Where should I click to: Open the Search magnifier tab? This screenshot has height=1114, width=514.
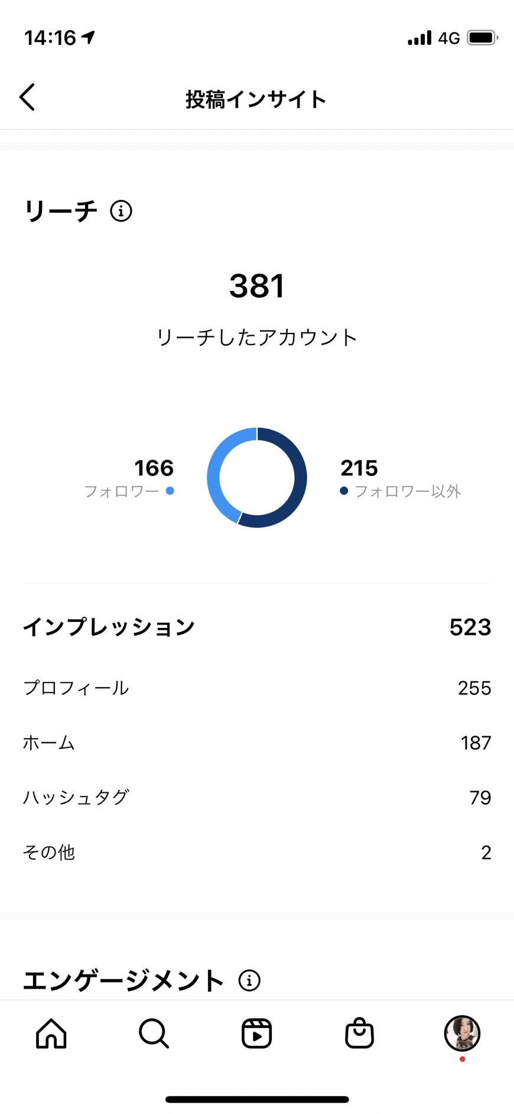154,1033
